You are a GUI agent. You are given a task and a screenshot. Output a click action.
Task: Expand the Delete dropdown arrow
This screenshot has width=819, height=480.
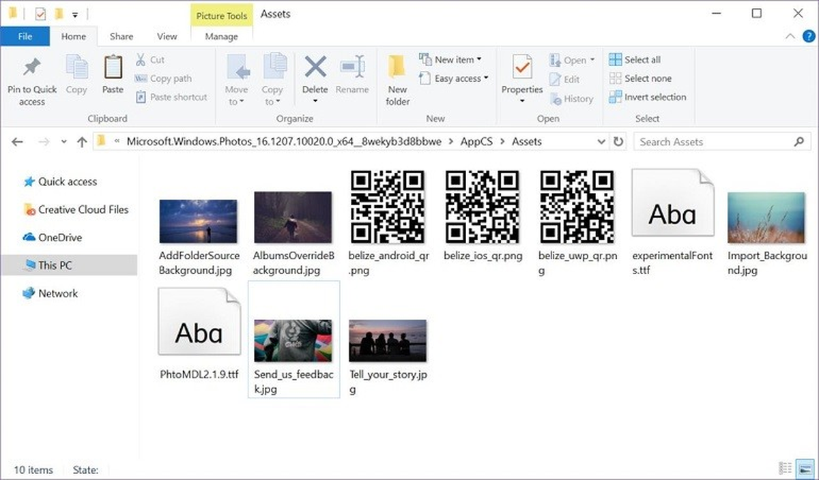(x=315, y=102)
